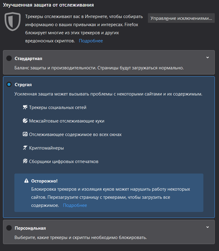Expand the Стандартная section chevron
Image resolution: width=219 pixels, height=251 pixels.
point(207,58)
